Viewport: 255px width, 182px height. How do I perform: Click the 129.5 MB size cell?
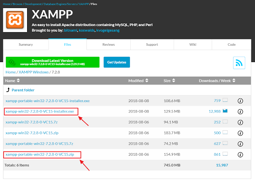point(172,111)
